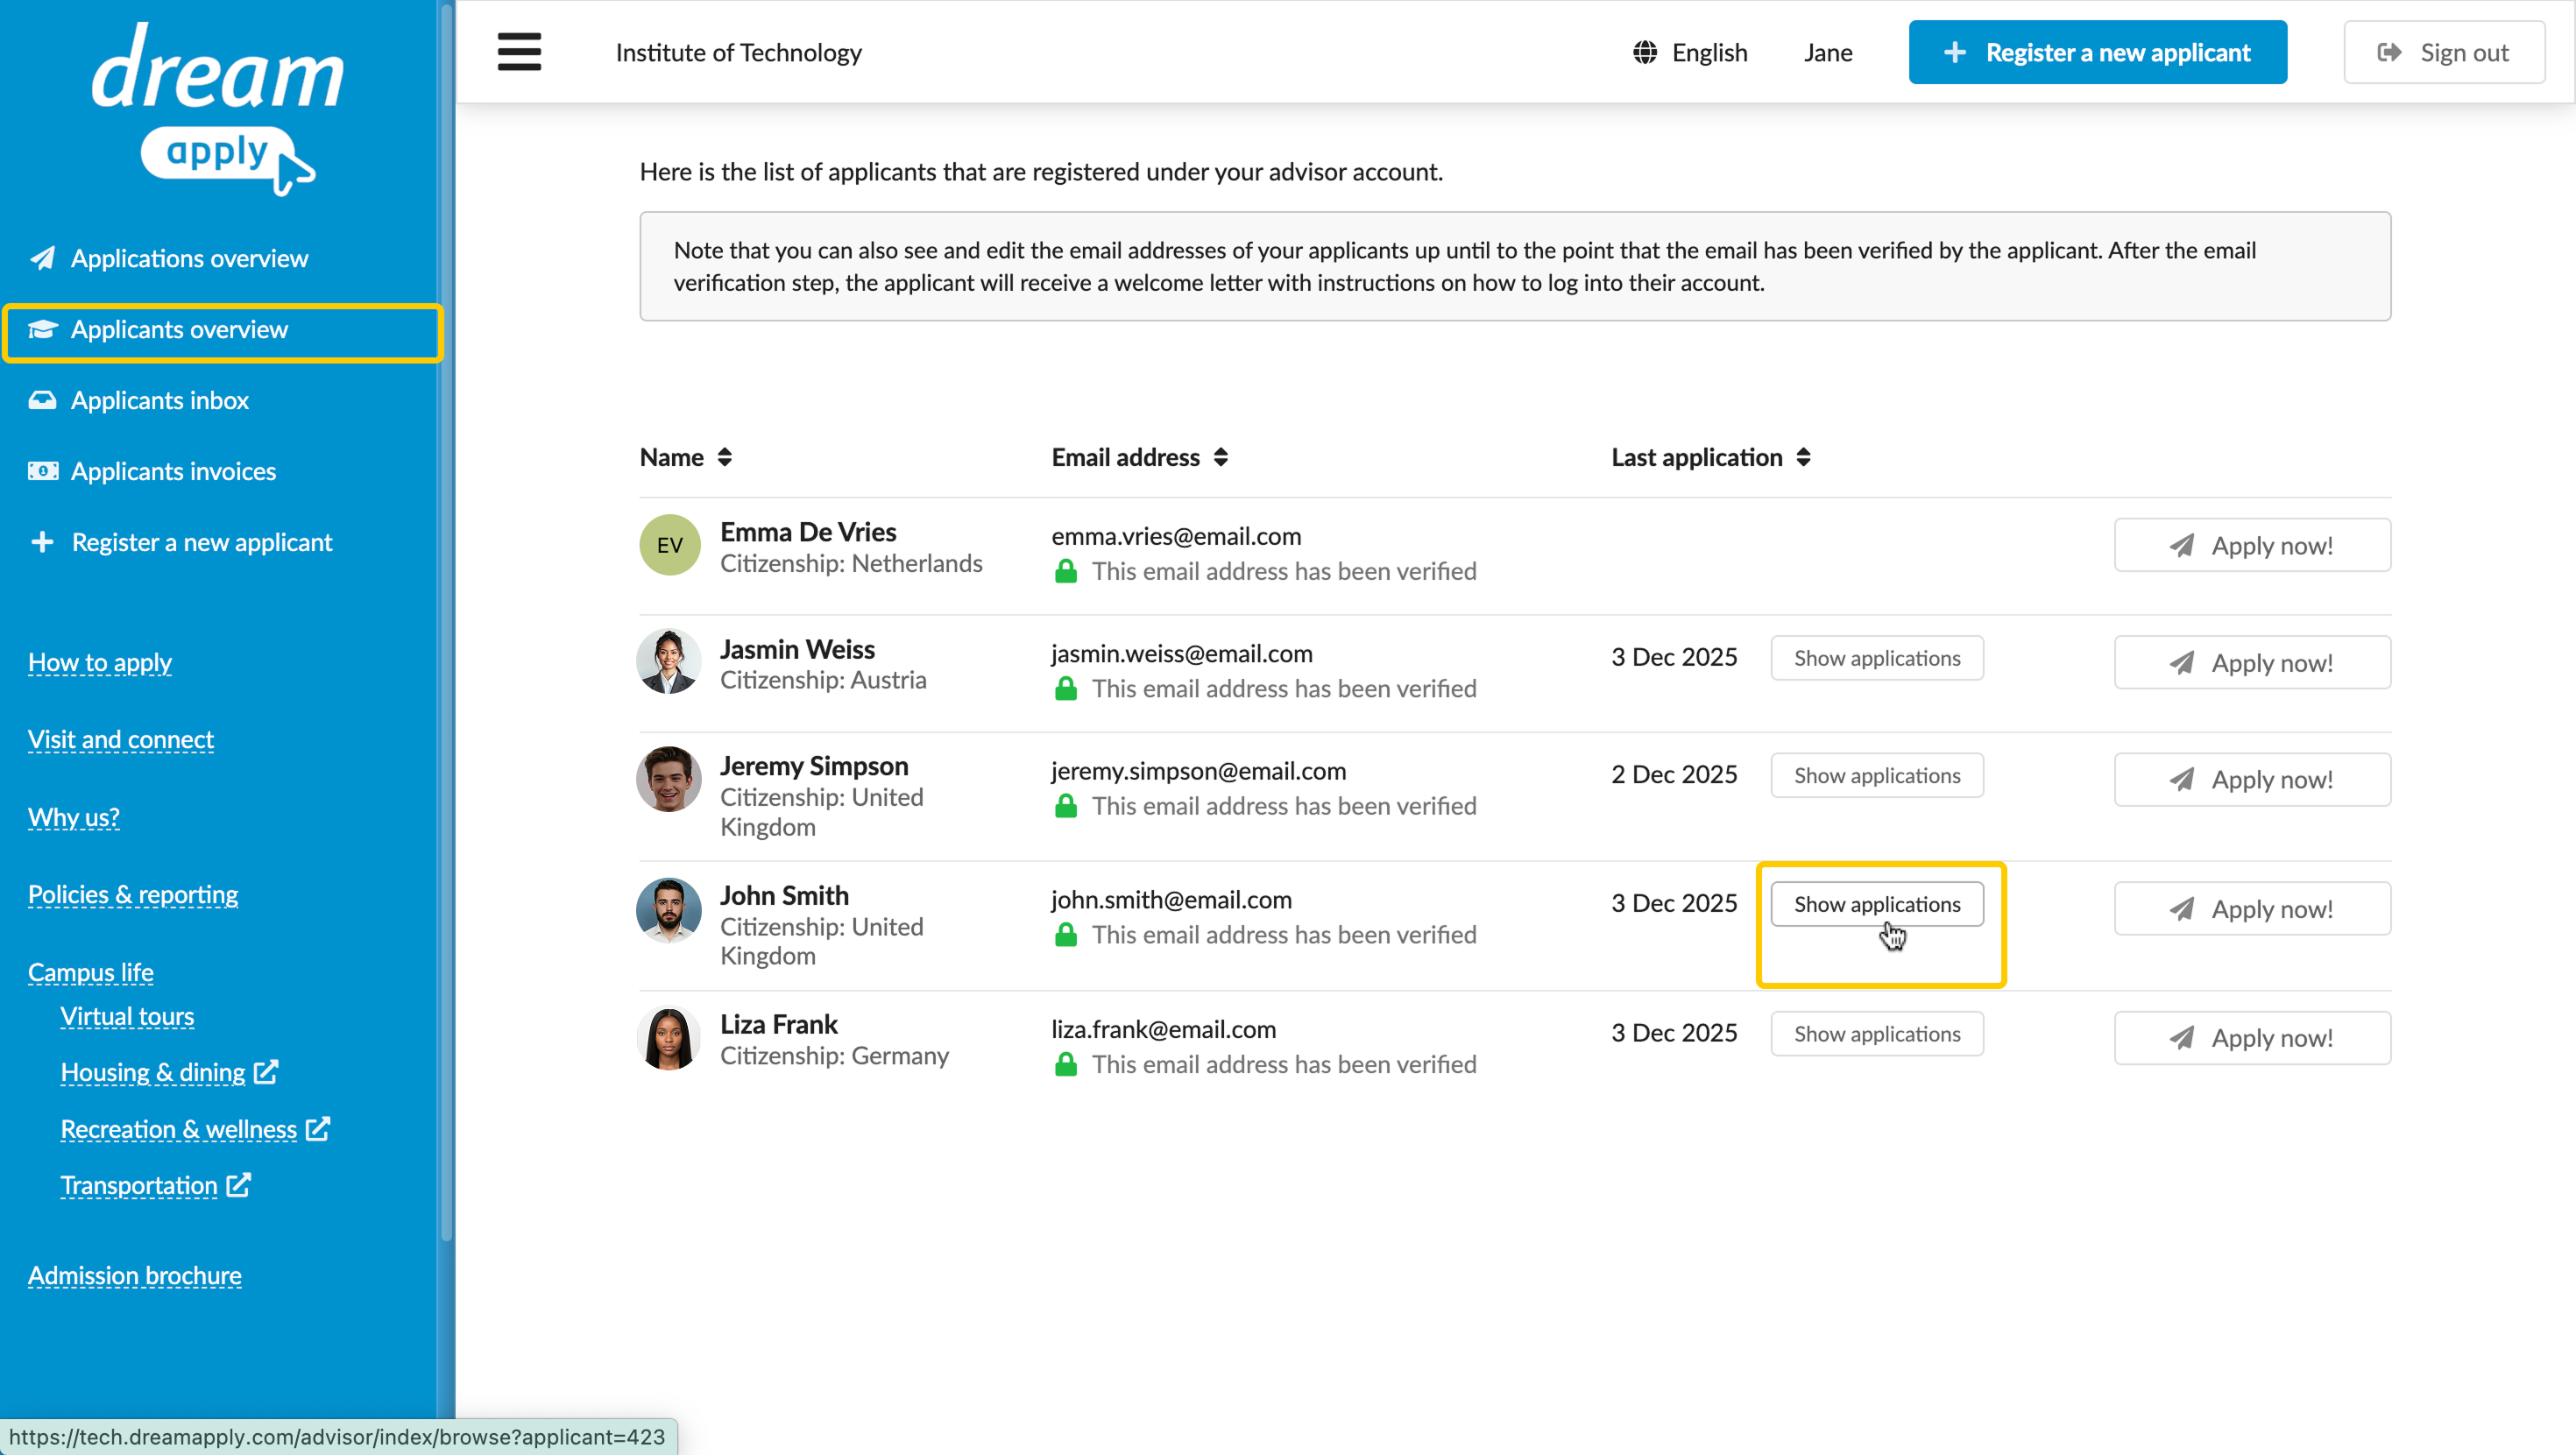Open the Campus life link

click(x=91, y=972)
